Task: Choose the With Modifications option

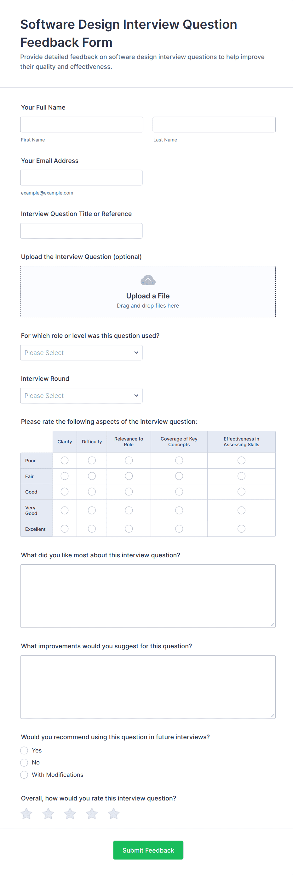Action: (x=24, y=775)
